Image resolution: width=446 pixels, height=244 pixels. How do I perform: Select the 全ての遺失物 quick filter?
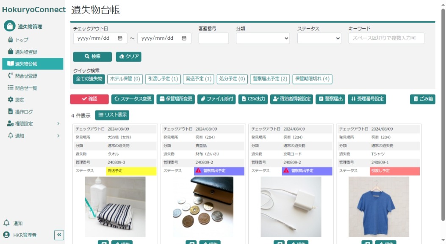click(89, 79)
